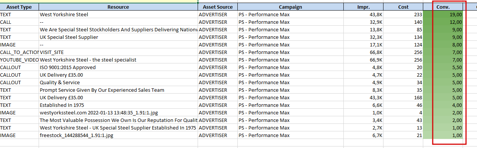
Task: Select the Asset Type column header
Action: 19,7
